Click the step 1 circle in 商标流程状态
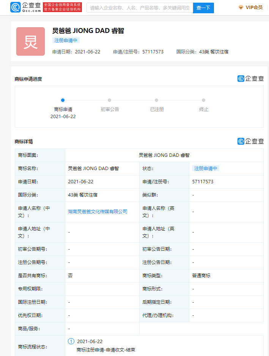Viewport: 269px width, 356px height. (71, 341)
